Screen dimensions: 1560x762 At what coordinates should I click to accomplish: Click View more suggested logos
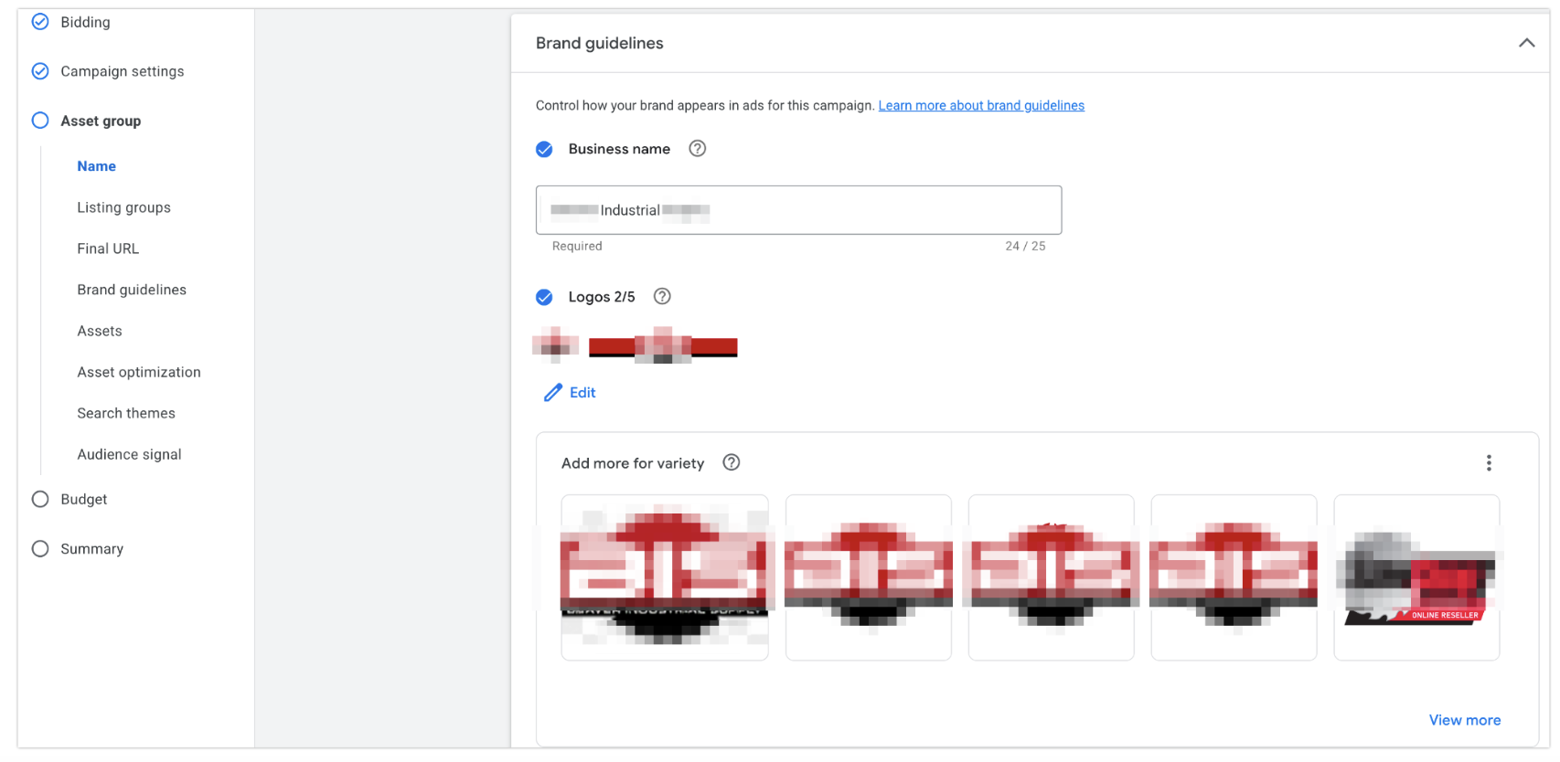click(1465, 720)
